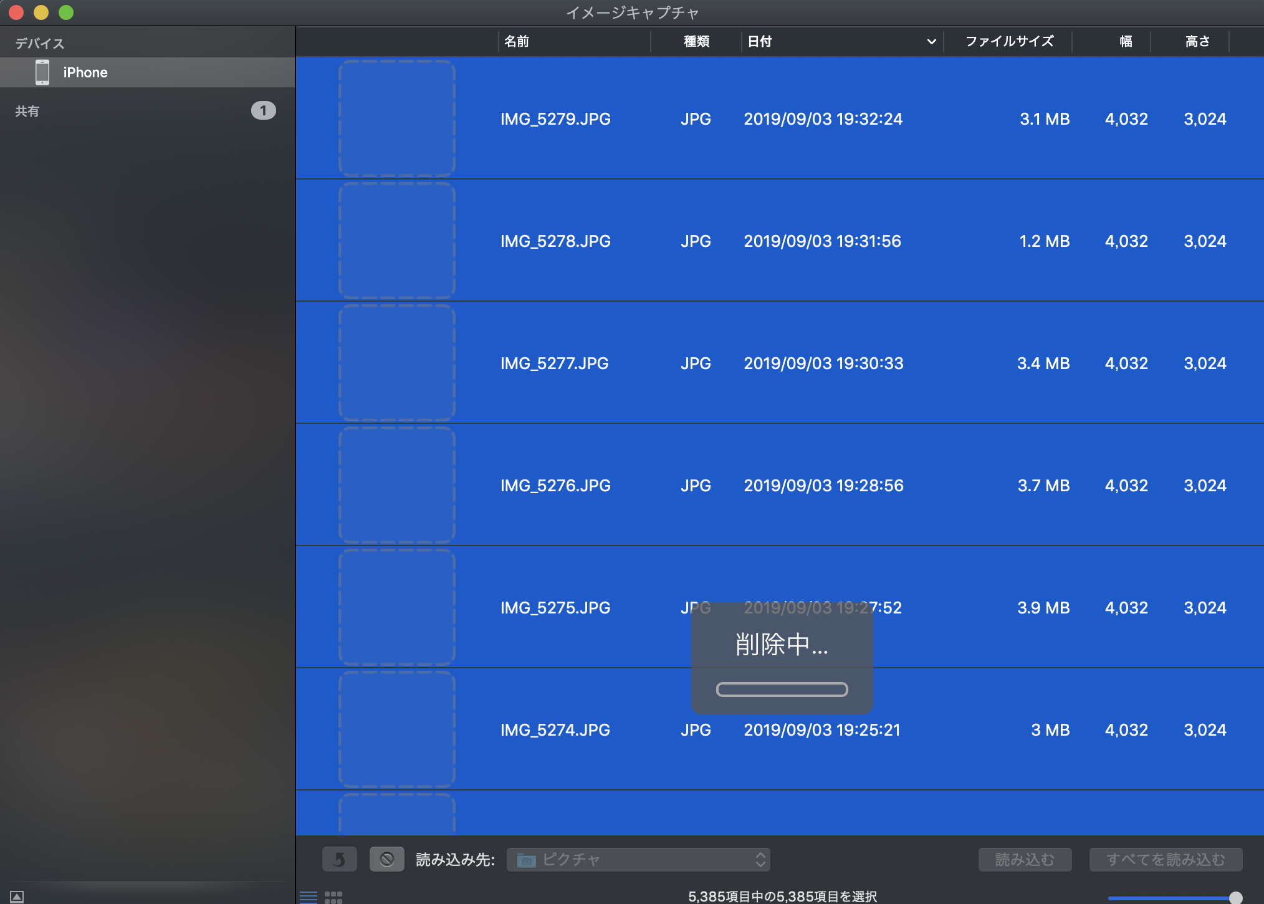Click the 読み込む import button

(1025, 860)
